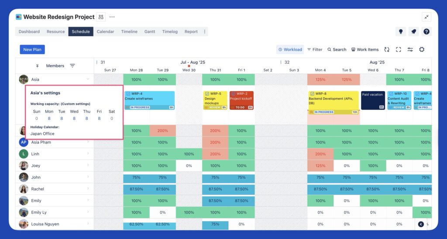
Task: Open the more tabs vertical dots menu
Action: tap(204, 32)
